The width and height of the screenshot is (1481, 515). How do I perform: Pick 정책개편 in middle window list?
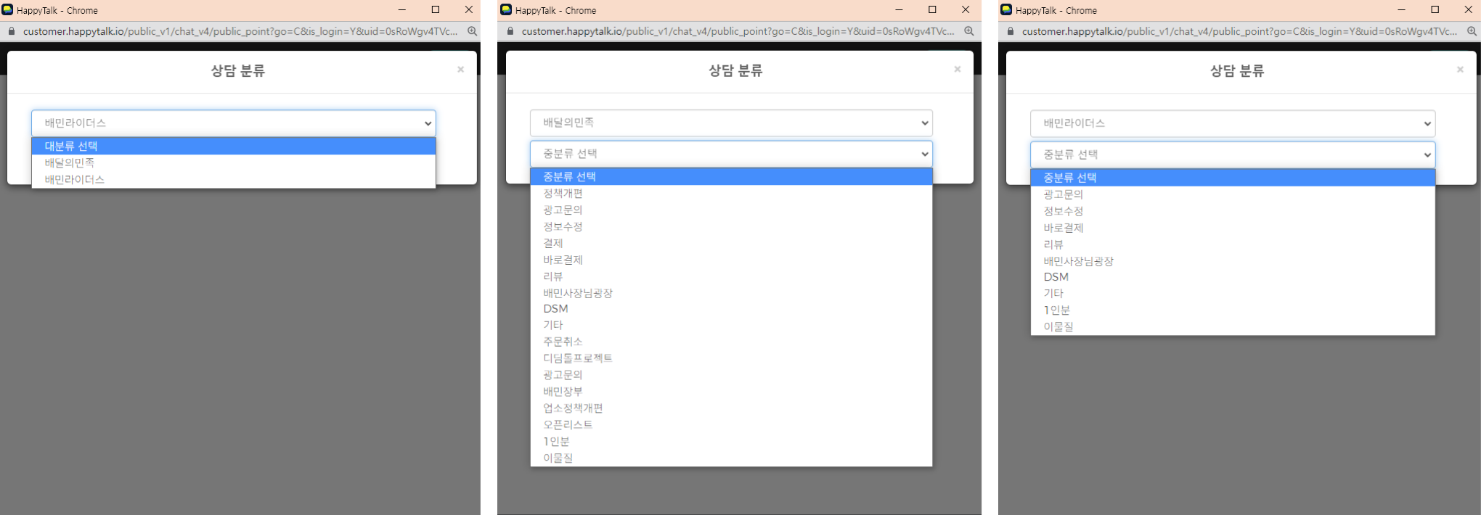pos(731,193)
